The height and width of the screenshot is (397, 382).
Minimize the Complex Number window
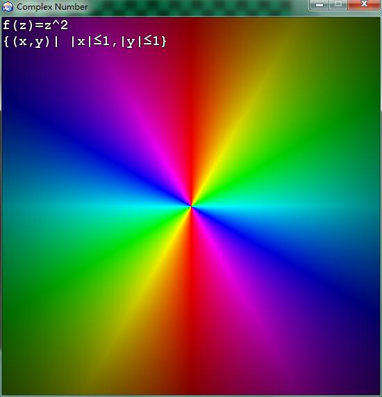coord(319,5)
